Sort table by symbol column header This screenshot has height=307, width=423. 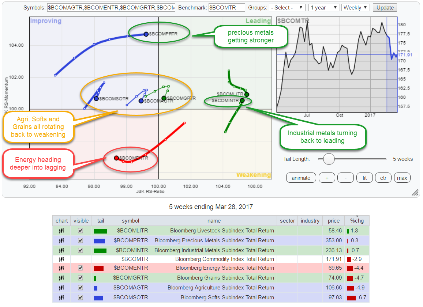pyautogui.click(x=130, y=221)
